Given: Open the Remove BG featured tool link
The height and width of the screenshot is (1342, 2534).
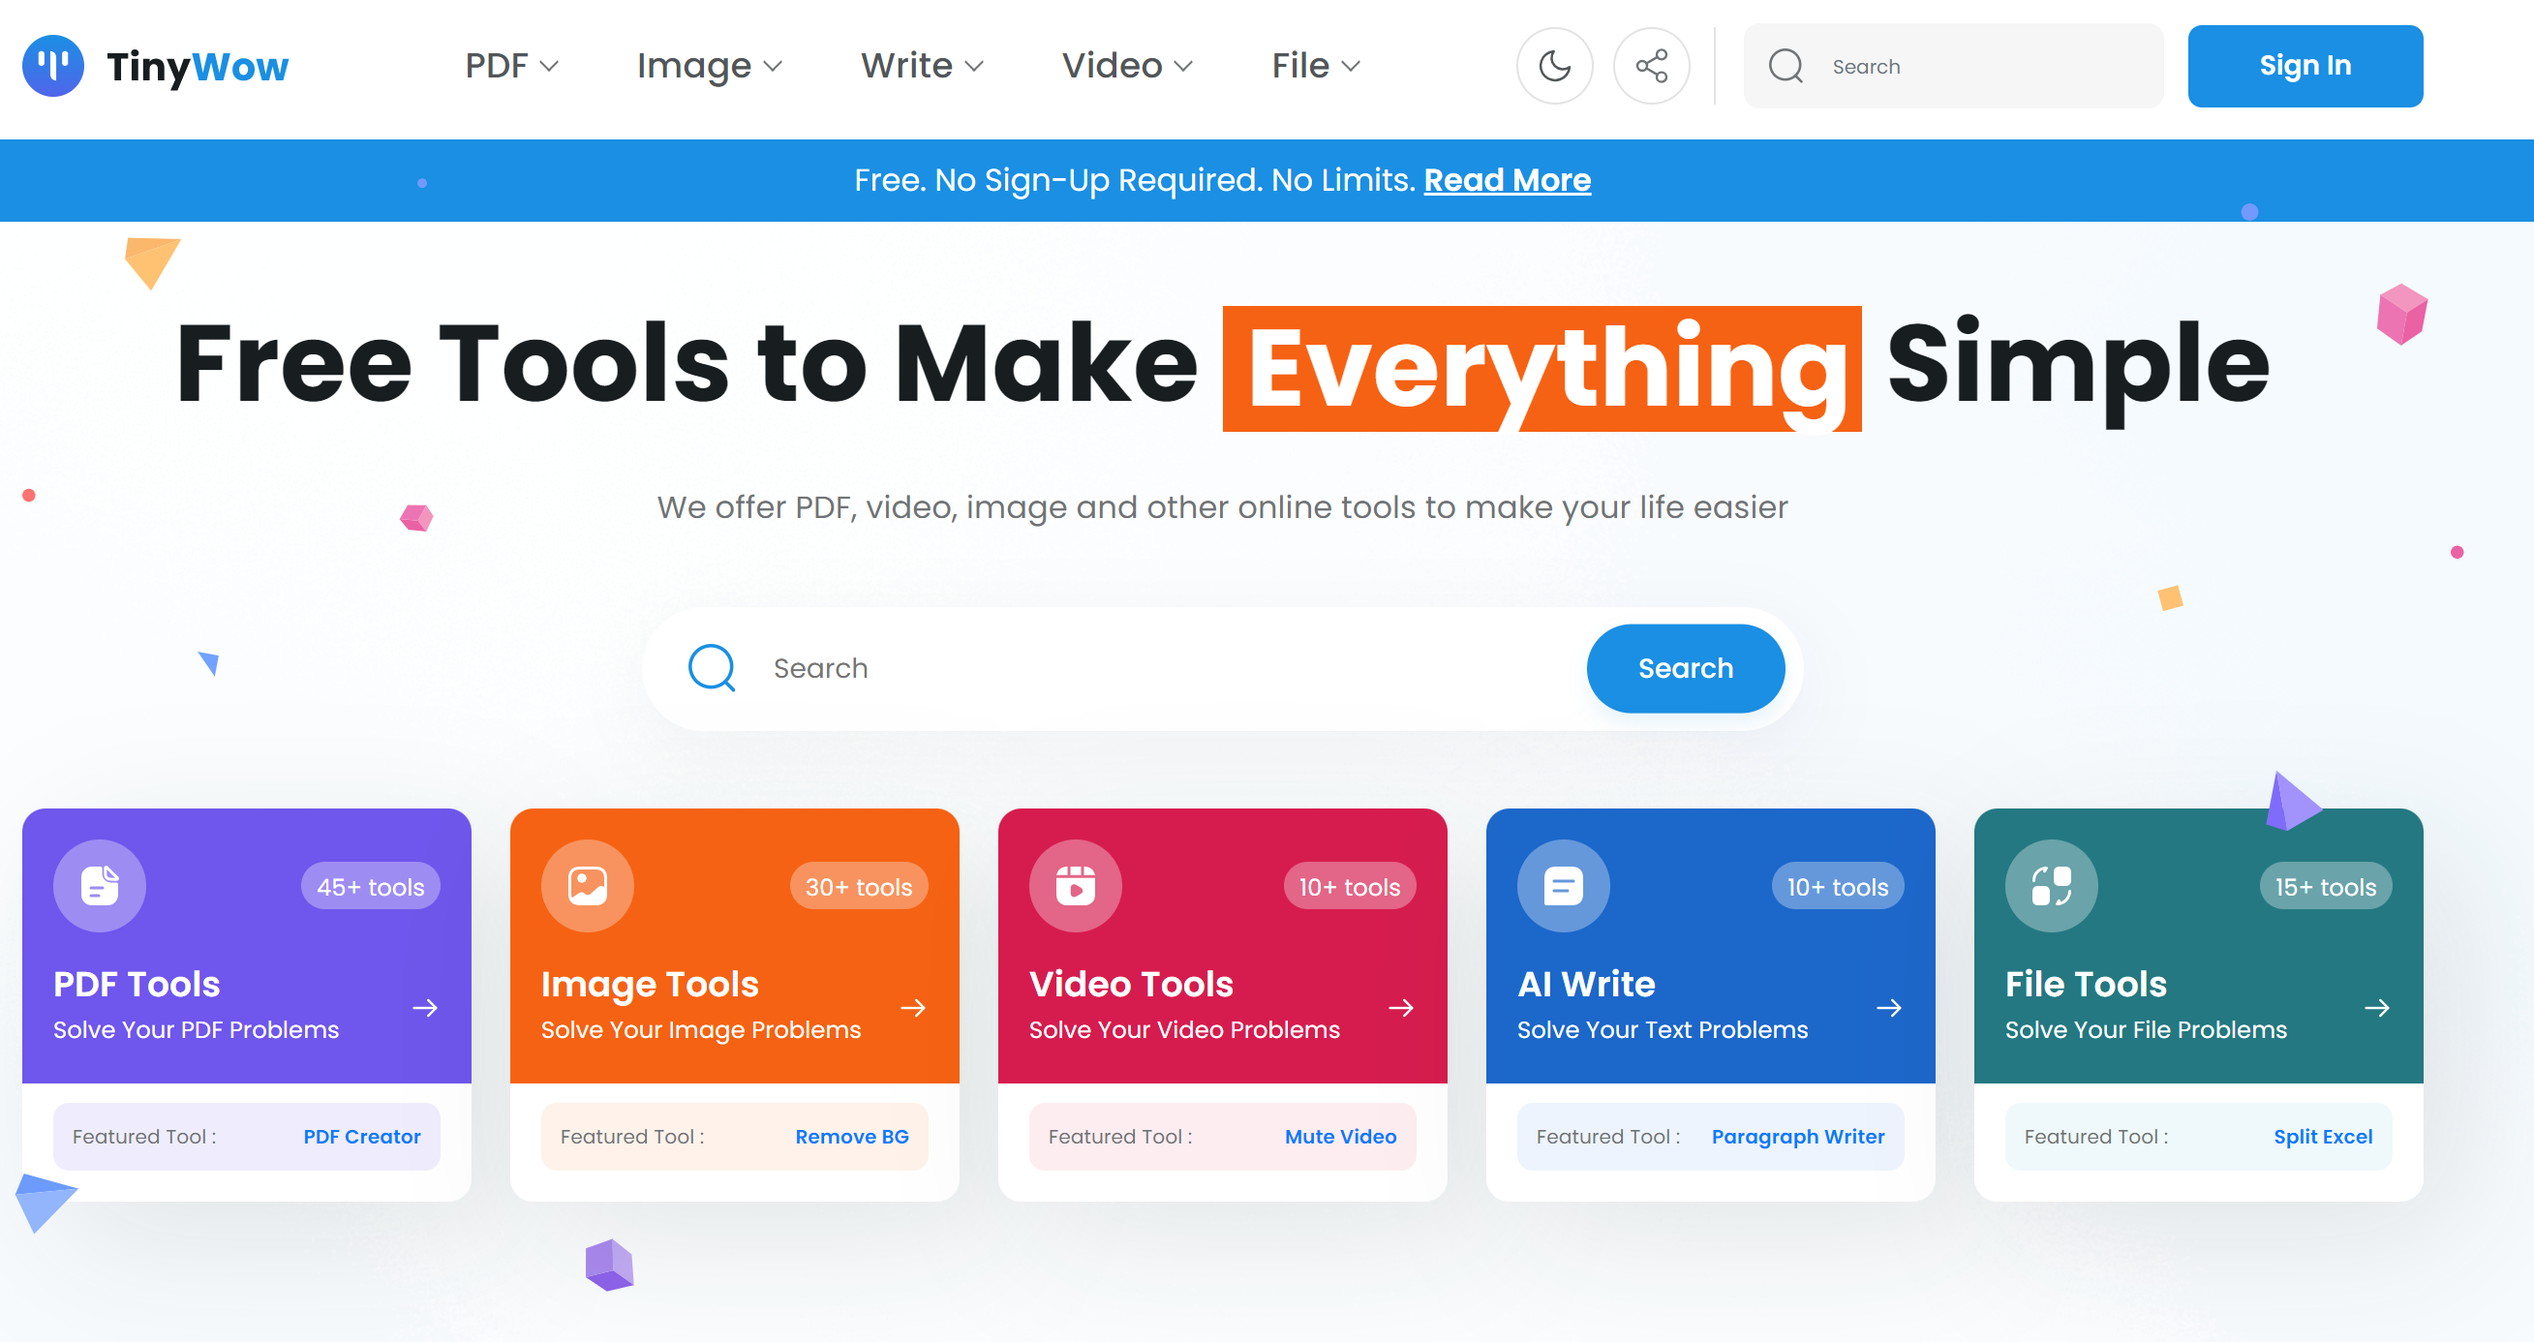Looking at the screenshot, I should pyautogui.click(x=852, y=1137).
